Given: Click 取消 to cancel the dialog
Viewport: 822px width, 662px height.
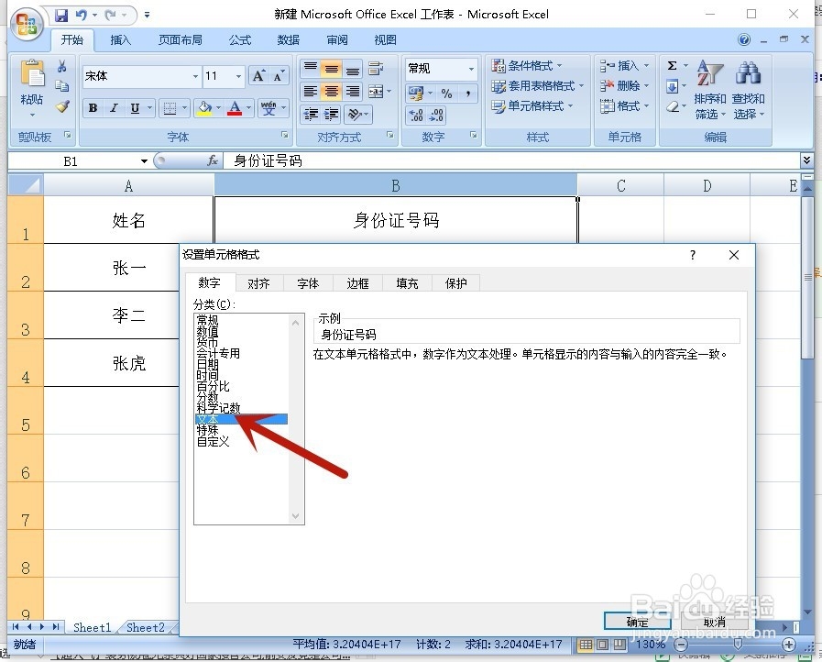Looking at the screenshot, I should click(x=716, y=621).
